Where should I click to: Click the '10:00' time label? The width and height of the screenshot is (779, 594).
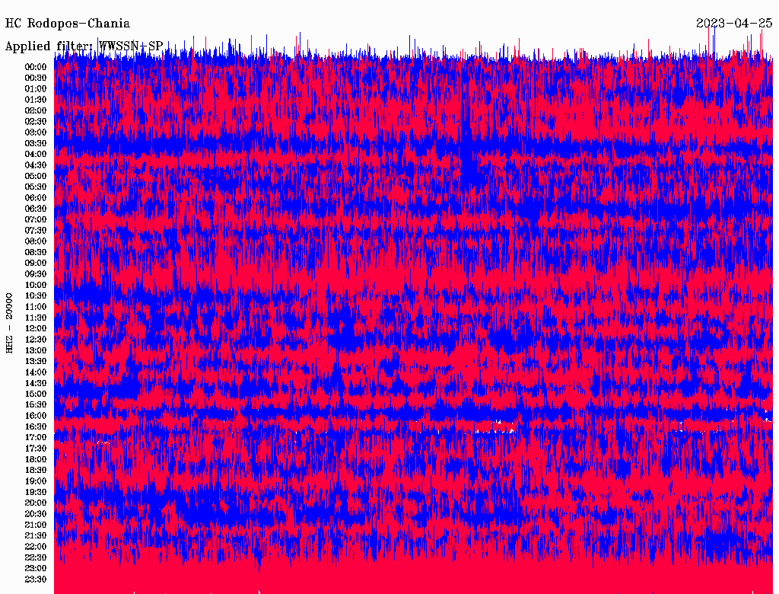pyautogui.click(x=36, y=285)
